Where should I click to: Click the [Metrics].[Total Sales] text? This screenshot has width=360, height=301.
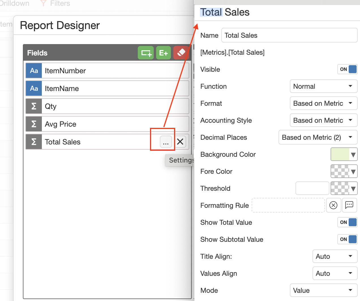click(x=232, y=52)
